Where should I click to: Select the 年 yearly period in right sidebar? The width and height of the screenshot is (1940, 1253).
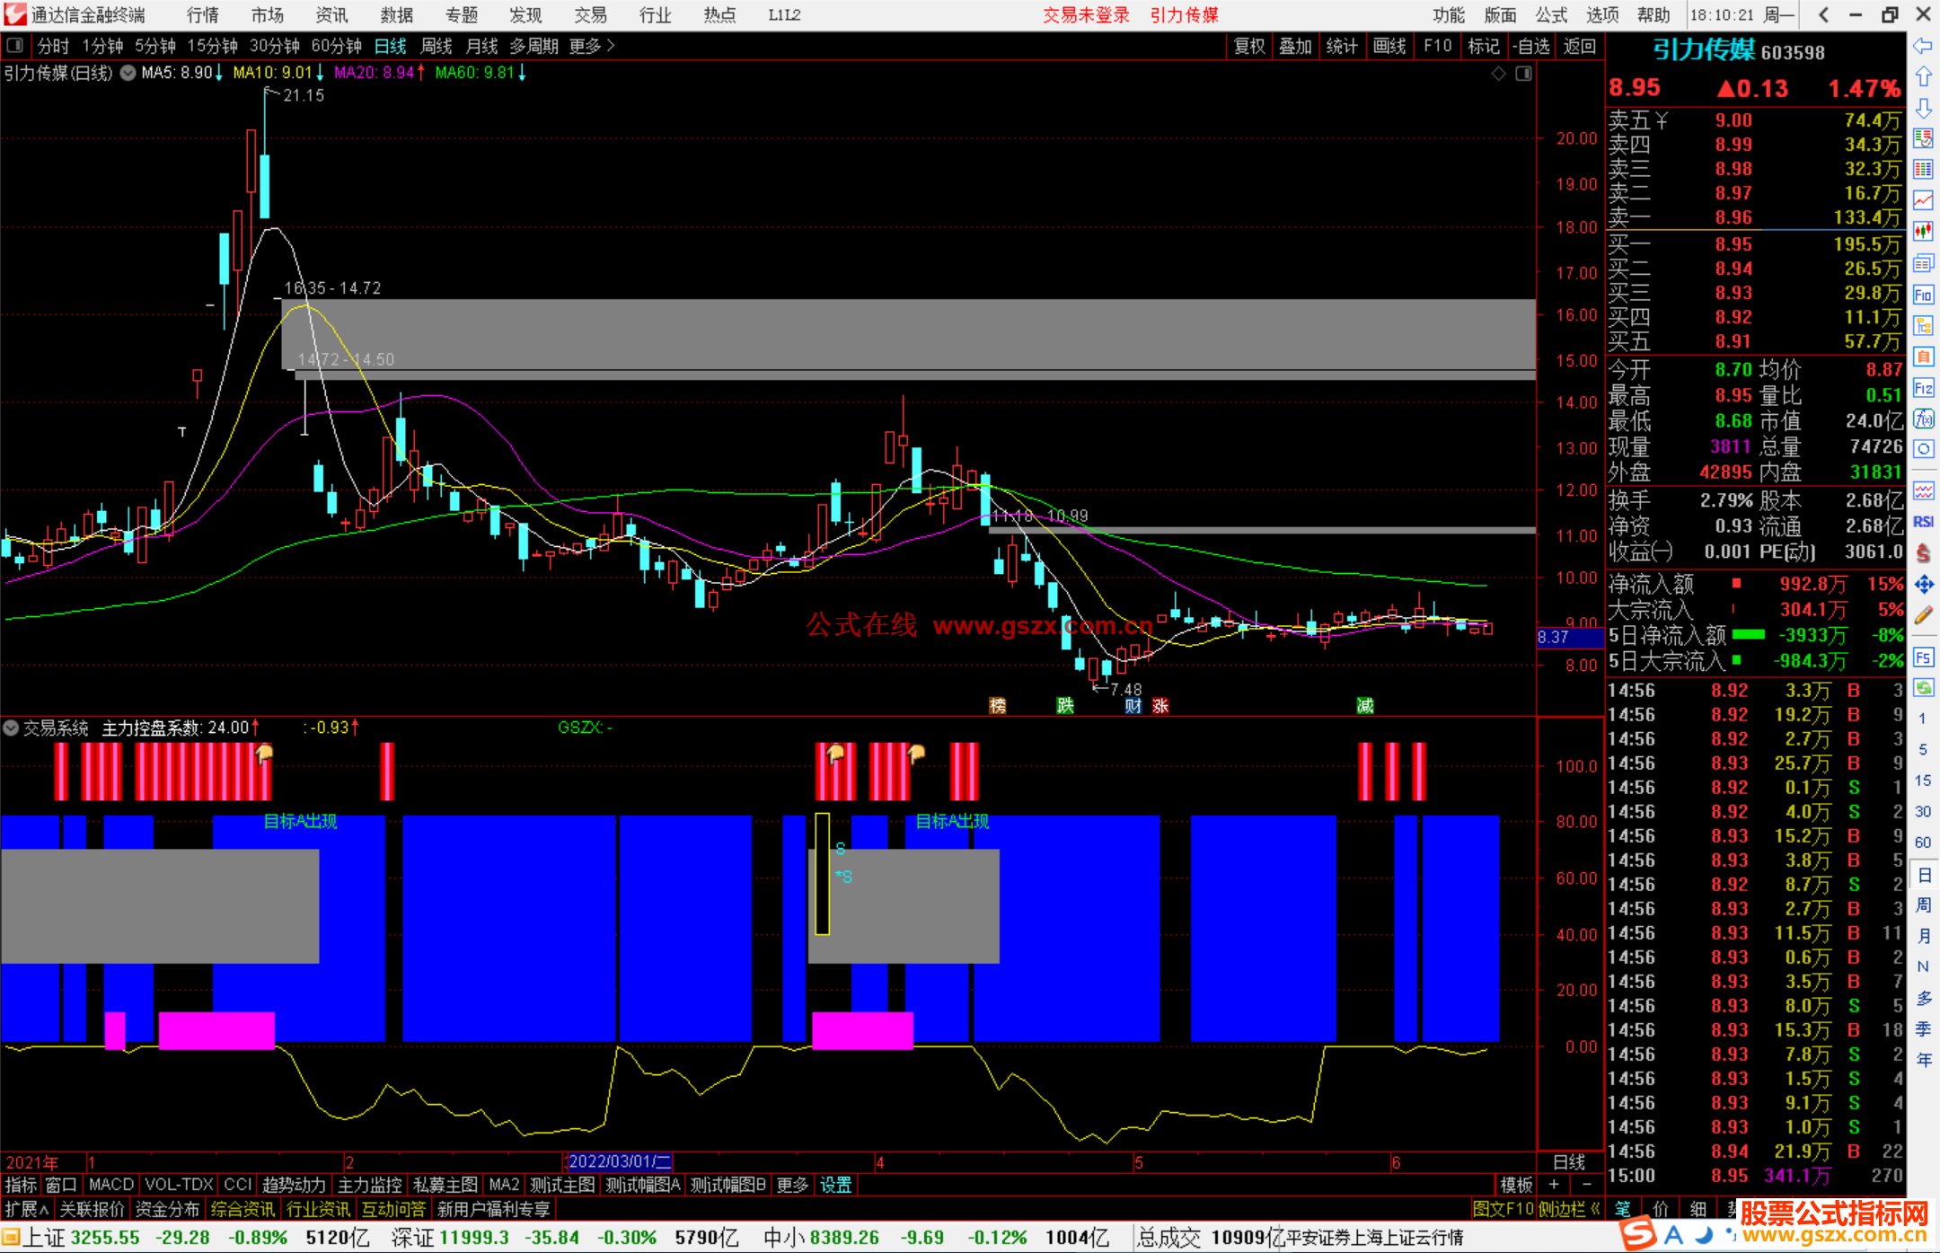1923,1060
